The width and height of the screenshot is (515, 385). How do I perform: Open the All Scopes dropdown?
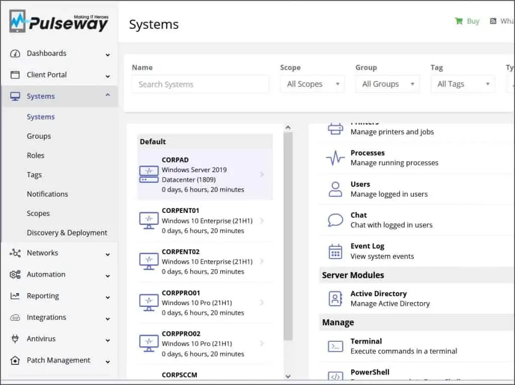click(x=312, y=84)
